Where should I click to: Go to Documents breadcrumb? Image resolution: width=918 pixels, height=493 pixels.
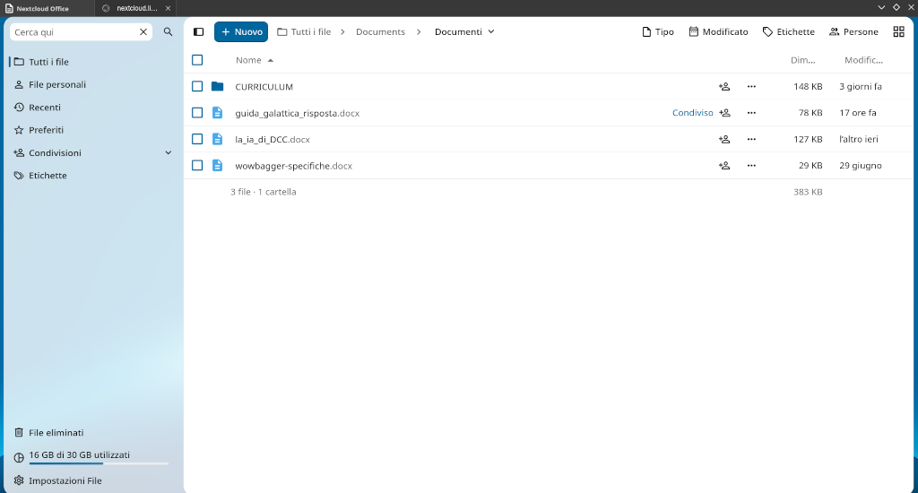(x=380, y=31)
